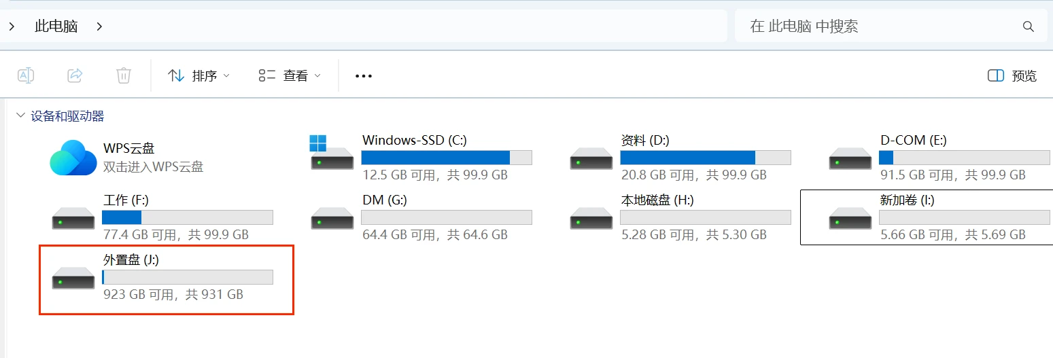Select the D-COM (E:) drive icon
The image size is (1053, 358).
point(850,158)
